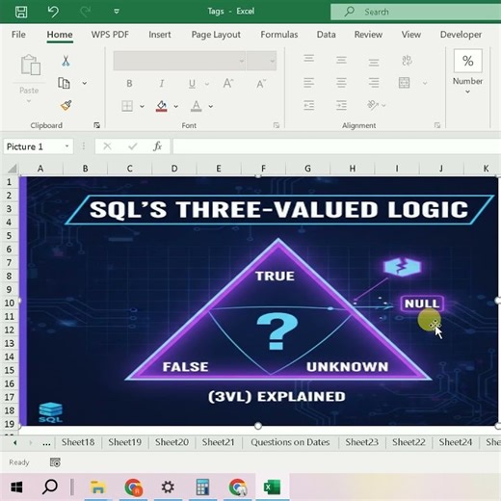Click the Select All corner triangle
This screenshot has width=501, height=501.
click(13, 169)
